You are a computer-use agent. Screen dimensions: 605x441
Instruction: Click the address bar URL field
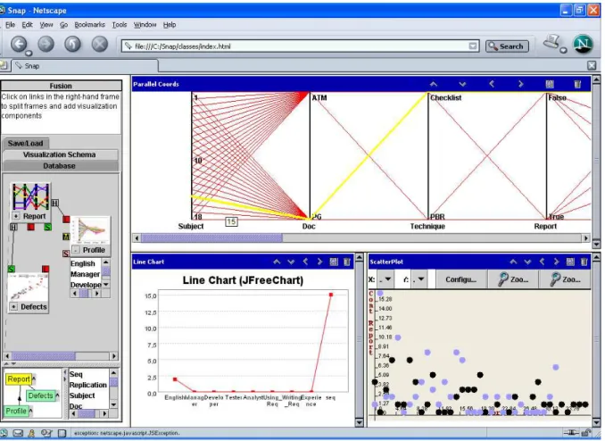[x=300, y=46]
